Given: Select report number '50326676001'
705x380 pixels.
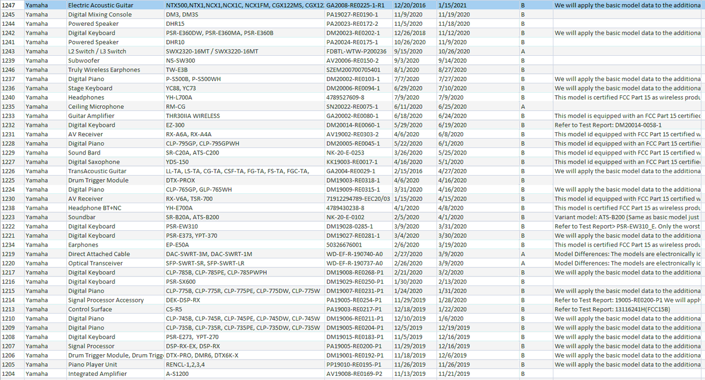Looking at the screenshot, I should coord(358,245).
